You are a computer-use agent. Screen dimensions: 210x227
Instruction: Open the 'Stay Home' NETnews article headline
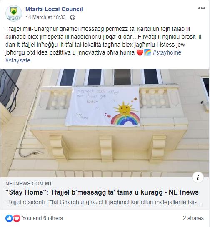(102, 192)
